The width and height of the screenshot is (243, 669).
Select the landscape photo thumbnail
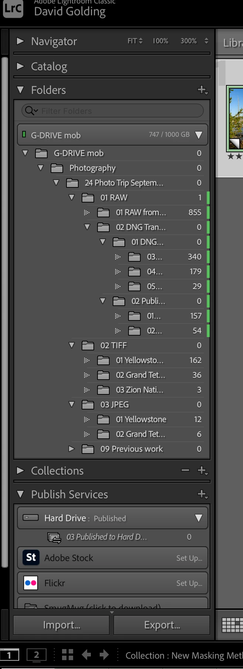point(235,118)
